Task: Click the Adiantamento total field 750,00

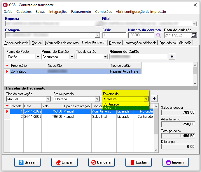Action: point(178,124)
